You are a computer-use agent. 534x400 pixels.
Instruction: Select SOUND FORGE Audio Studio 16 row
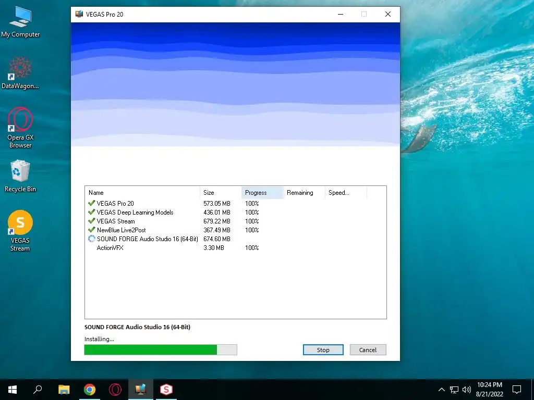point(236,239)
